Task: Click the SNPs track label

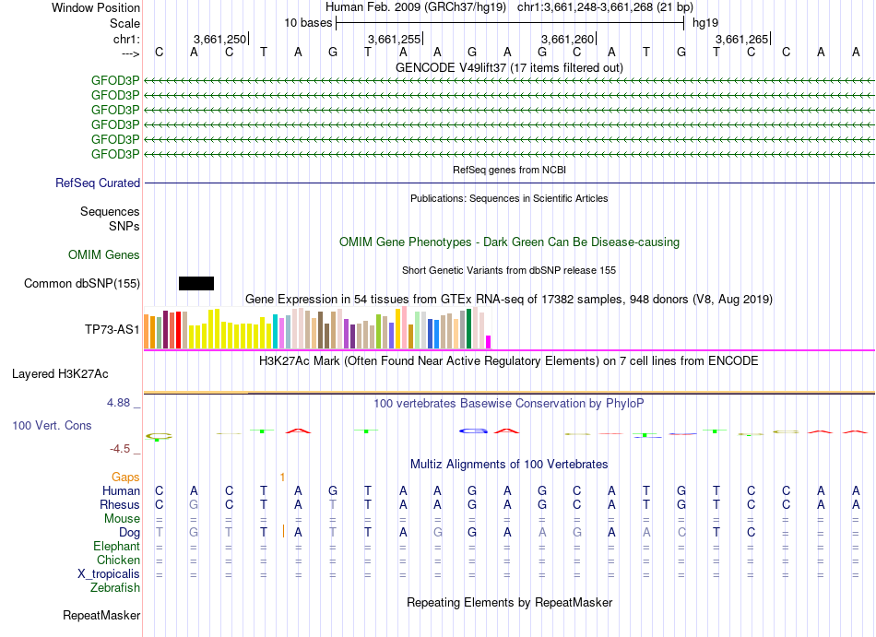Action: (x=124, y=226)
